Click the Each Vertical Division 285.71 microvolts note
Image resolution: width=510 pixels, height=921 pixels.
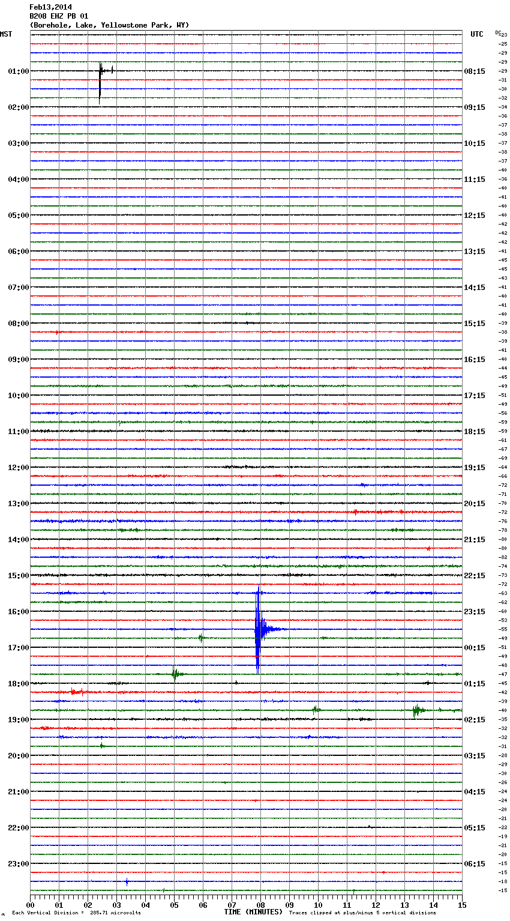(76, 913)
